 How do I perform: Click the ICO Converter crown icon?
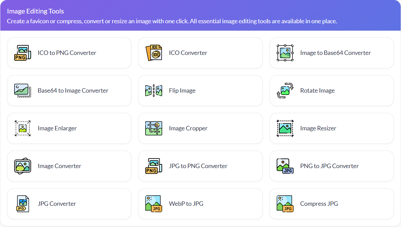click(154, 53)
